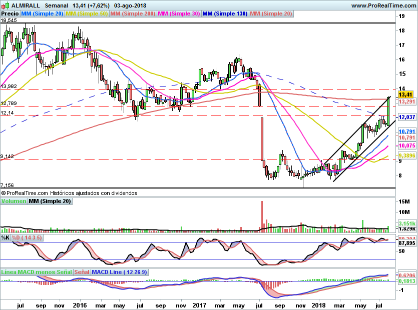
Task: Click the 12,789 level label
Action: tap(9, 103)
